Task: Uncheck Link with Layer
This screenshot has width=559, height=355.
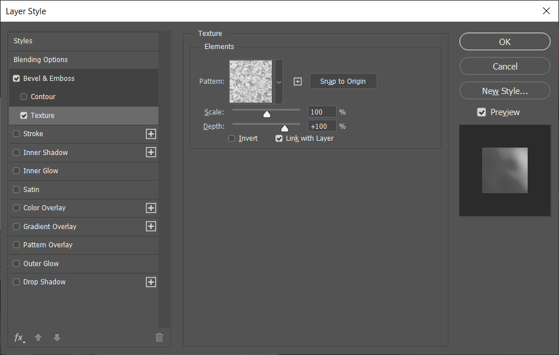Action: [279, 138]
